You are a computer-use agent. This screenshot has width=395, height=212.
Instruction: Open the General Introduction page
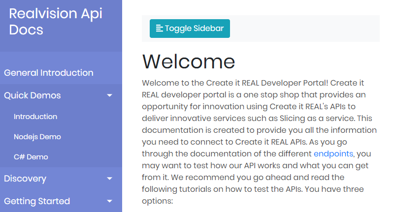[49, 73]
